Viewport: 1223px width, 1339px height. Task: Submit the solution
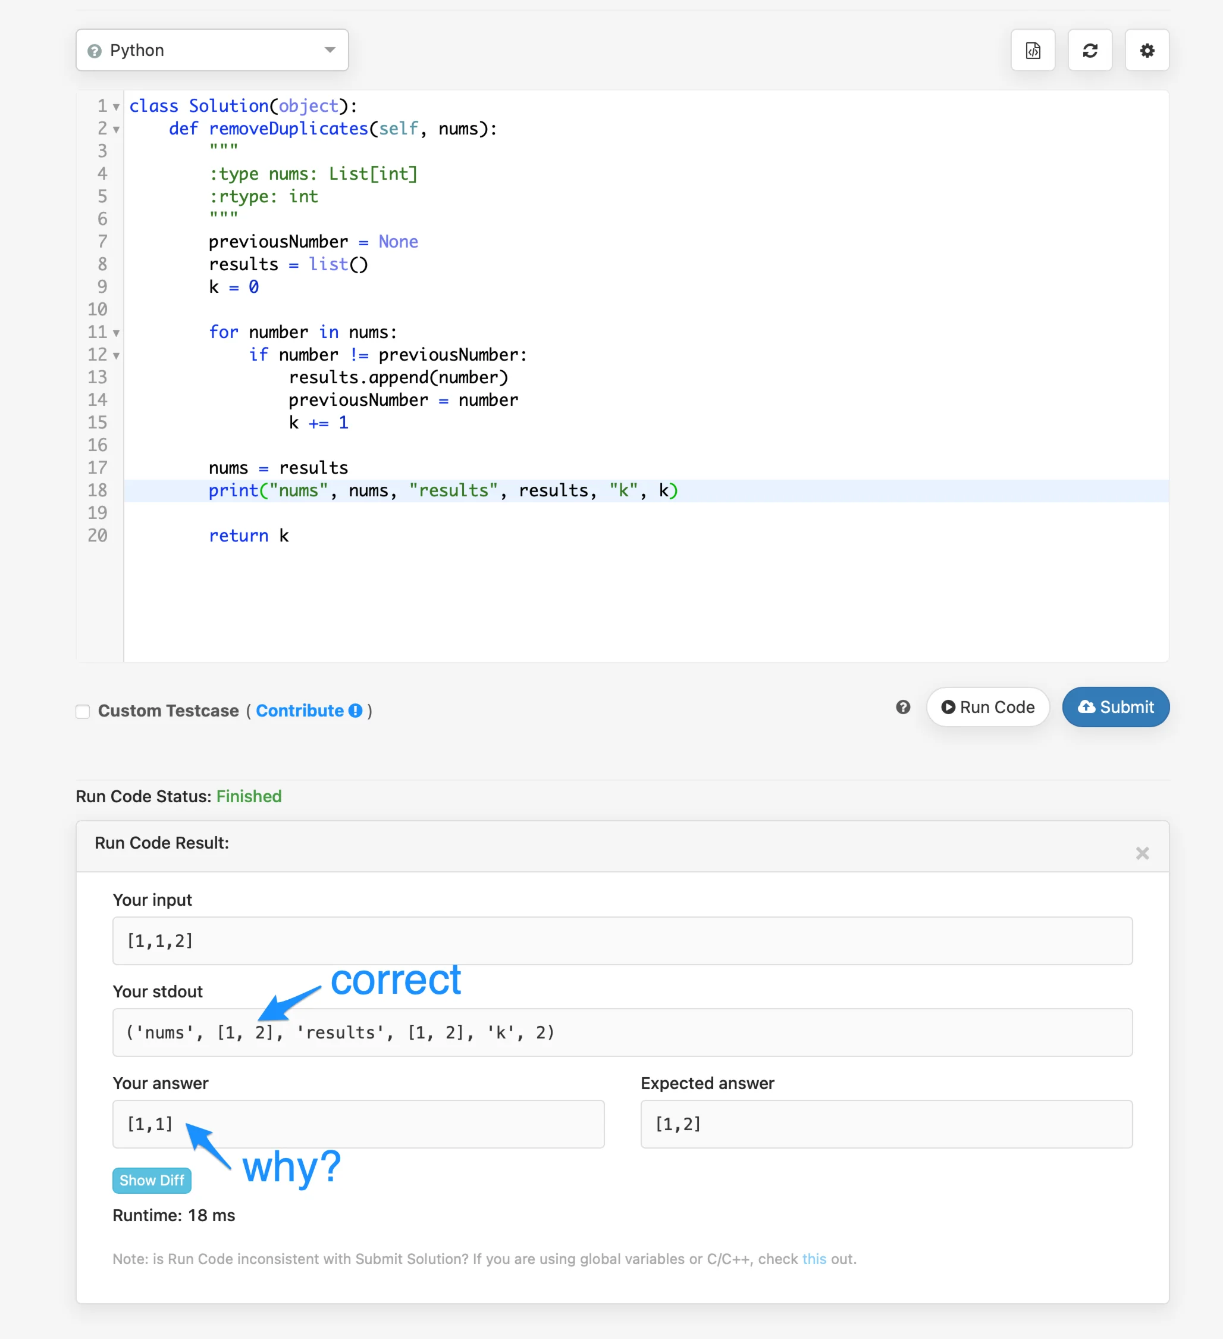pos(1115,707)
